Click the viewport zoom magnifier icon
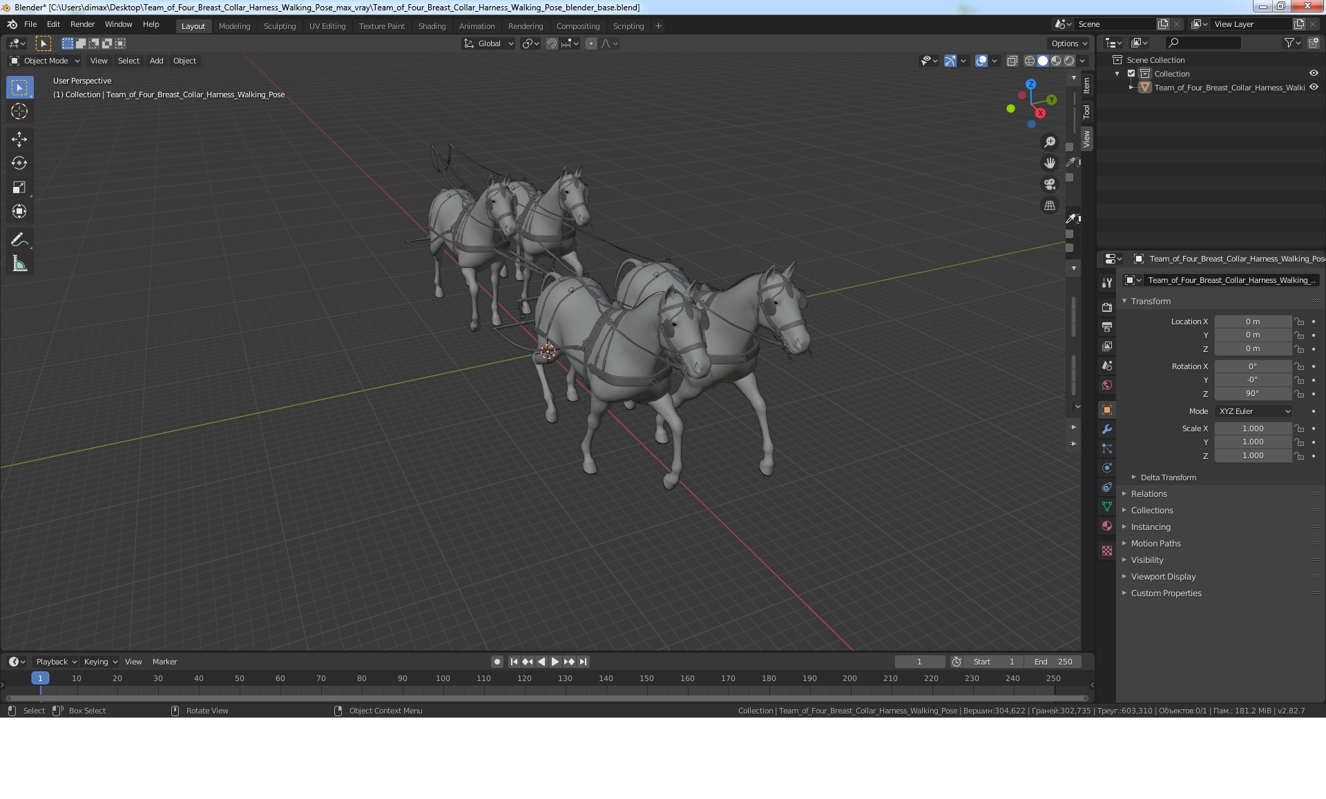 point(1050,142)
